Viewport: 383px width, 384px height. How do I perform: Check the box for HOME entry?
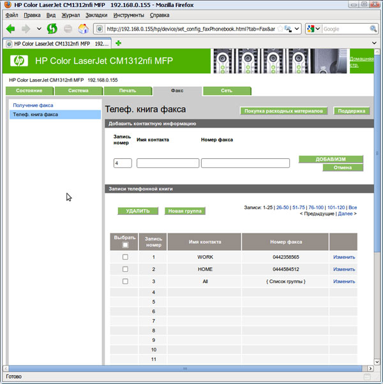[x=125, y=269]
